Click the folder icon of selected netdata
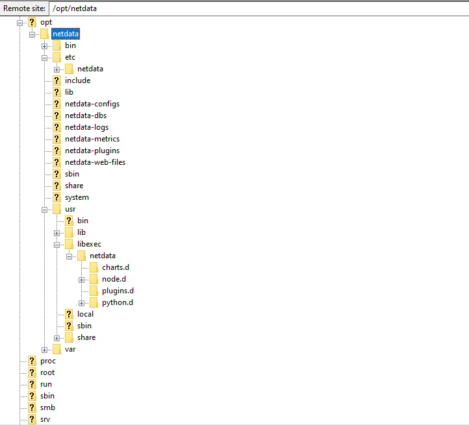469x425 pixels. coord(44,34)
